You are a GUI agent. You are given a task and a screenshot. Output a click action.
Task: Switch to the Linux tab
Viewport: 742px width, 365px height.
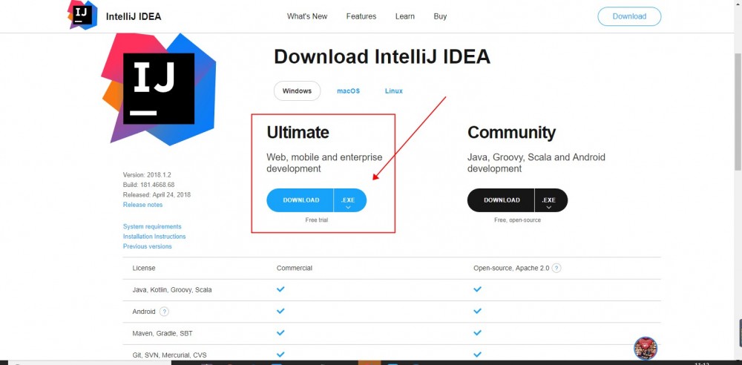[x=394, y=91]
